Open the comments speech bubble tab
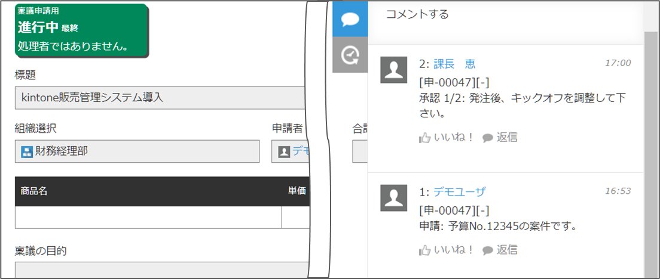 pos(350,19)
